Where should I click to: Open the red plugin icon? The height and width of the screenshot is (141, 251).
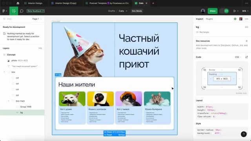point(241,19)
